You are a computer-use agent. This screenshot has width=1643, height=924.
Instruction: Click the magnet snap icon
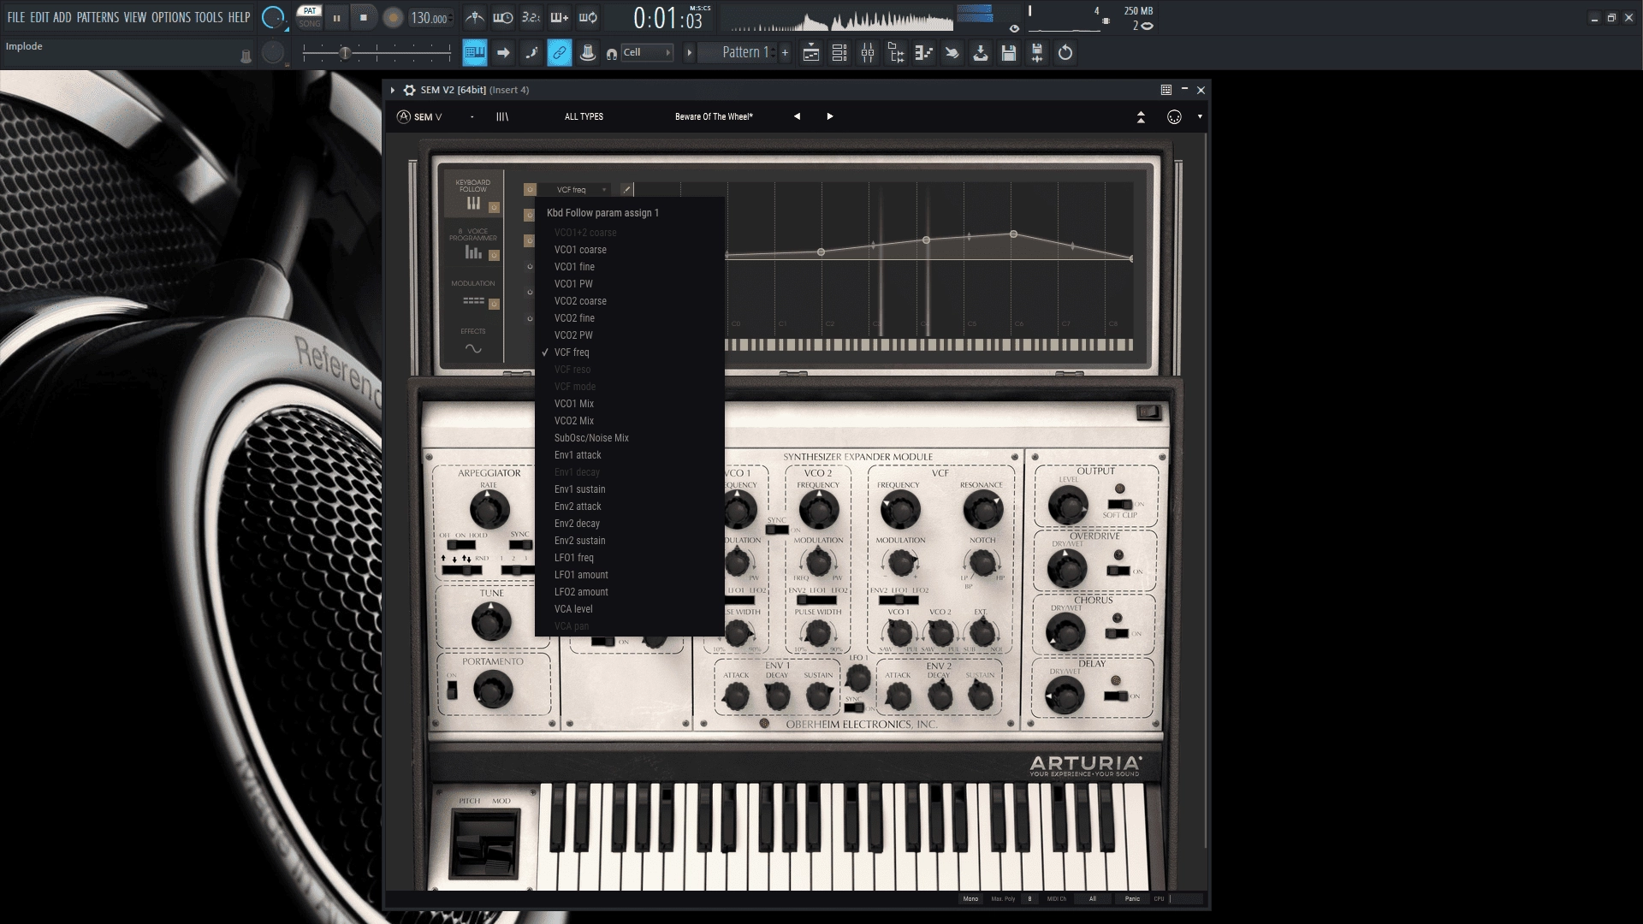[x=611, y=54]
